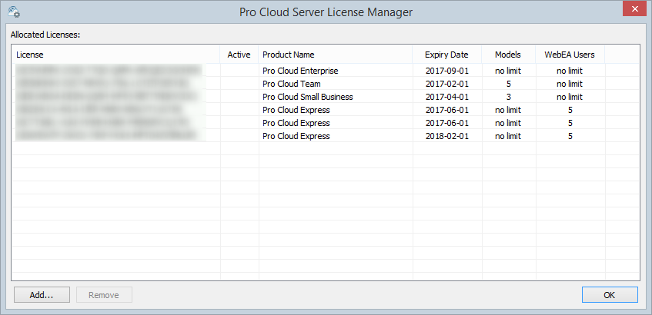
Task: Click the License Manager title bar icon
Action: (13, 12)
